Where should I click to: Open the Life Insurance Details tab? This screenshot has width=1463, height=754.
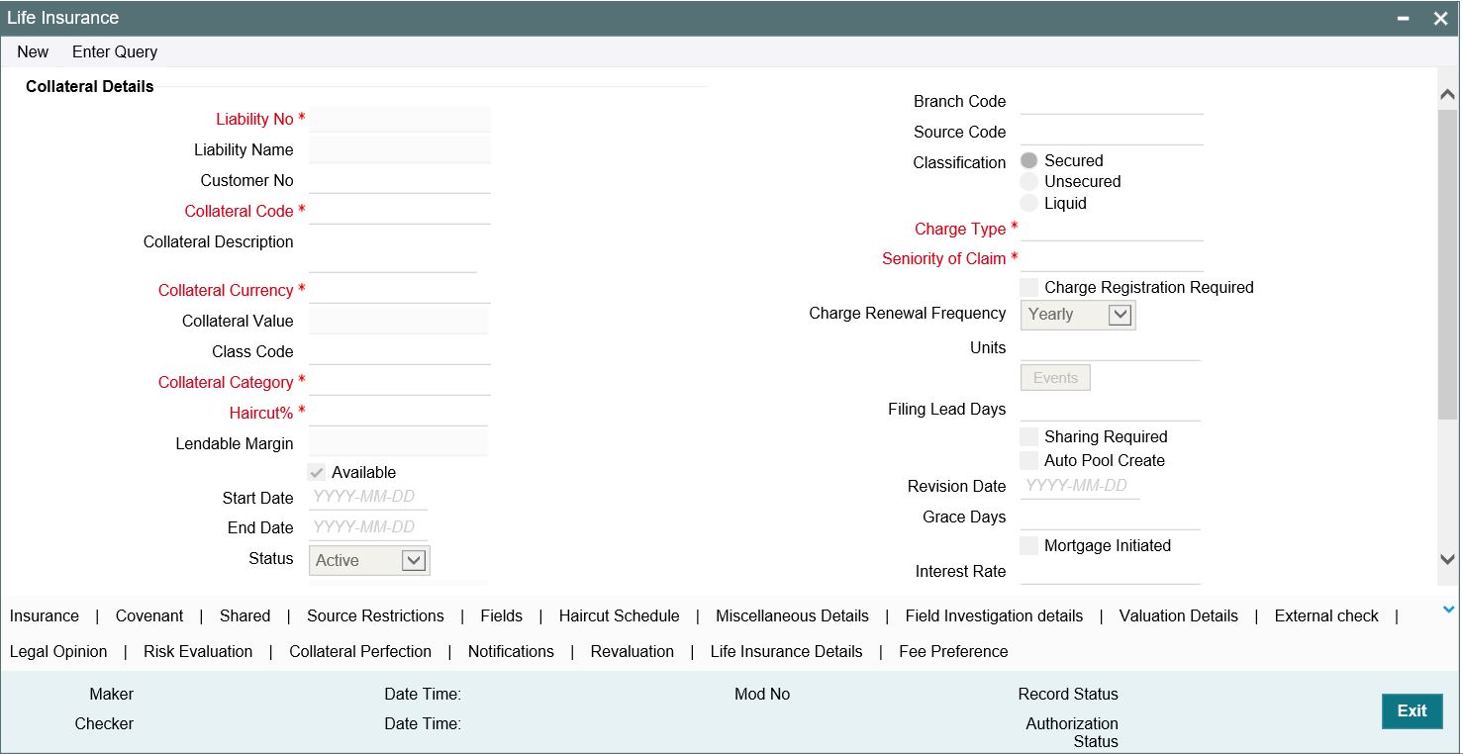(x=787, y=651)
